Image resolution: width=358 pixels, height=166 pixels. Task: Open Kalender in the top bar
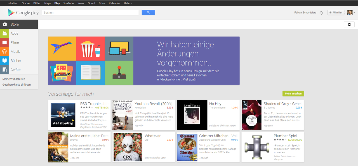[114, 3]
